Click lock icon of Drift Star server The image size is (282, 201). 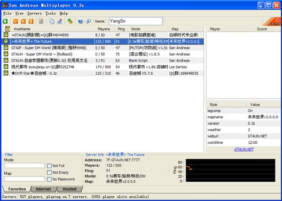click(6, 73)
